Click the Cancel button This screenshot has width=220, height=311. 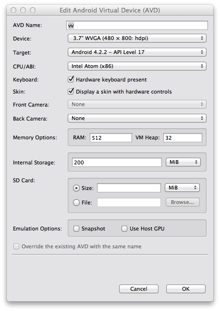point(139,289)
